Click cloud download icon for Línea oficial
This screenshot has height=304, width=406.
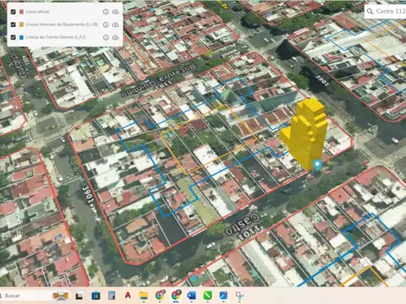tap(115, 12)
